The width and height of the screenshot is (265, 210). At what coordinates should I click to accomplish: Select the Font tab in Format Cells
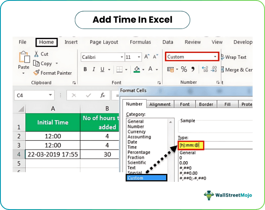click(185, 104)
